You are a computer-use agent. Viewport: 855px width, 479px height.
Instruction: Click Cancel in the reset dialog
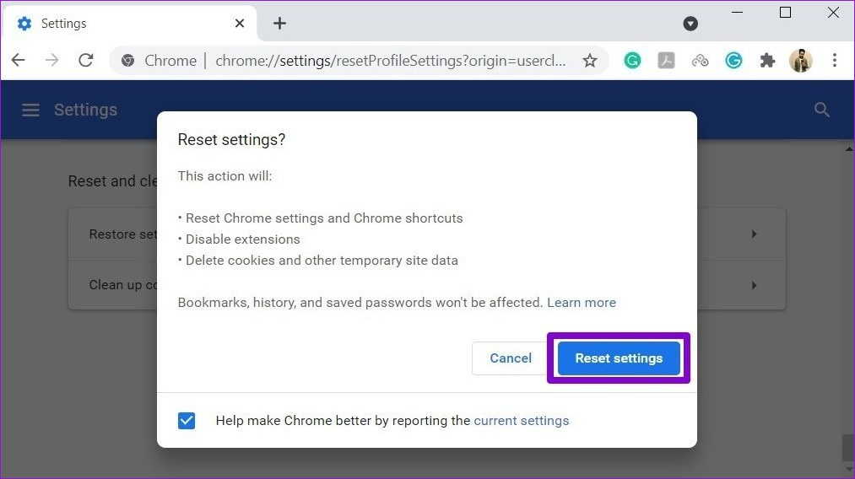pyautogui.click(x=511, y=358)
